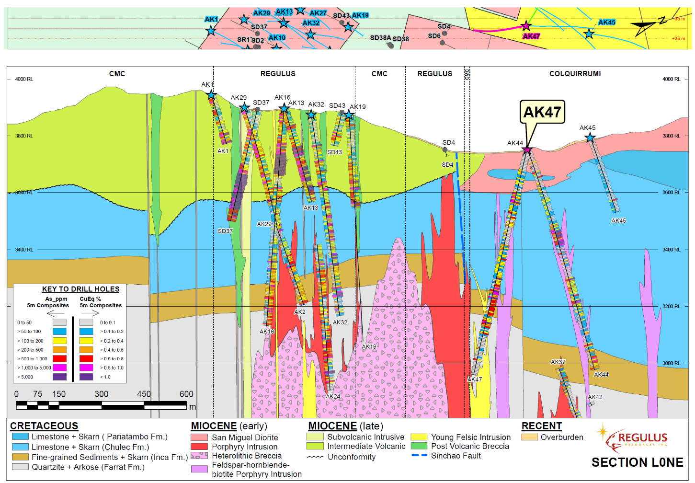Image resolution: width=695 pixels, height=483 pixels.
Task: Click the gray SD4 collar dot in the cross-section
Action: [x=445, y=150]
